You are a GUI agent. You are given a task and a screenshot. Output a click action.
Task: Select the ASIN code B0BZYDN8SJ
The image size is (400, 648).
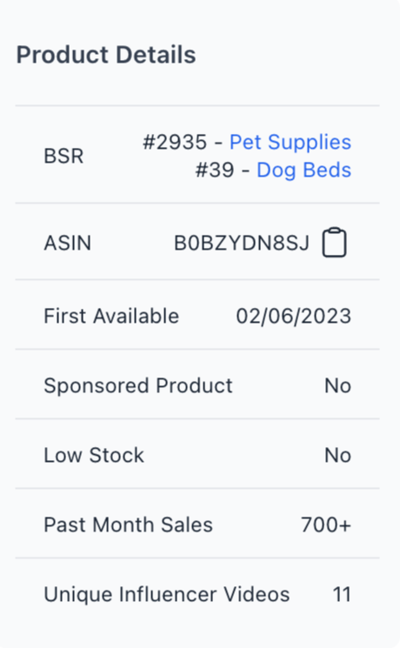242,243
